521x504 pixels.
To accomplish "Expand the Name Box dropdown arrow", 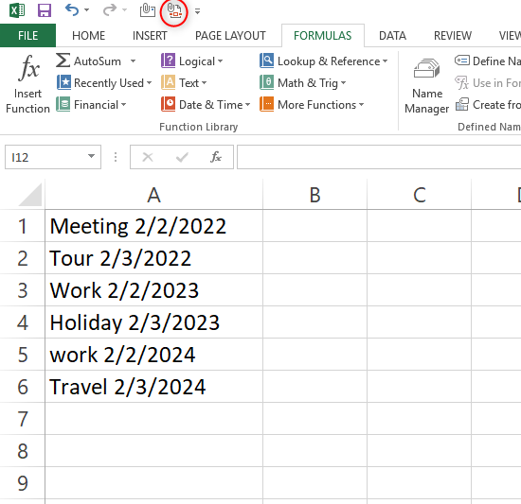I will (x=91, y=157).
